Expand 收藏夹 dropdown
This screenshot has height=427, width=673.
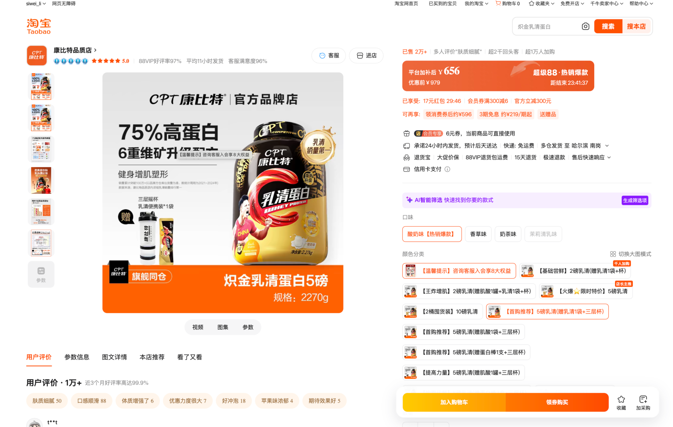[541, 3]
